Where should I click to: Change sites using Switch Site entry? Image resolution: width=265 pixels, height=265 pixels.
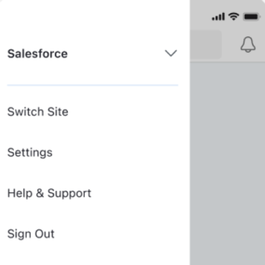click(38, 112)
